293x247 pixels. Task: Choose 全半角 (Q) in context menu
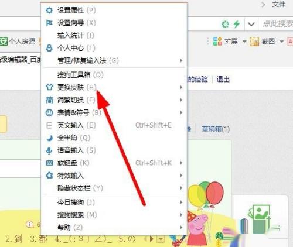click(x=114, y=138)
